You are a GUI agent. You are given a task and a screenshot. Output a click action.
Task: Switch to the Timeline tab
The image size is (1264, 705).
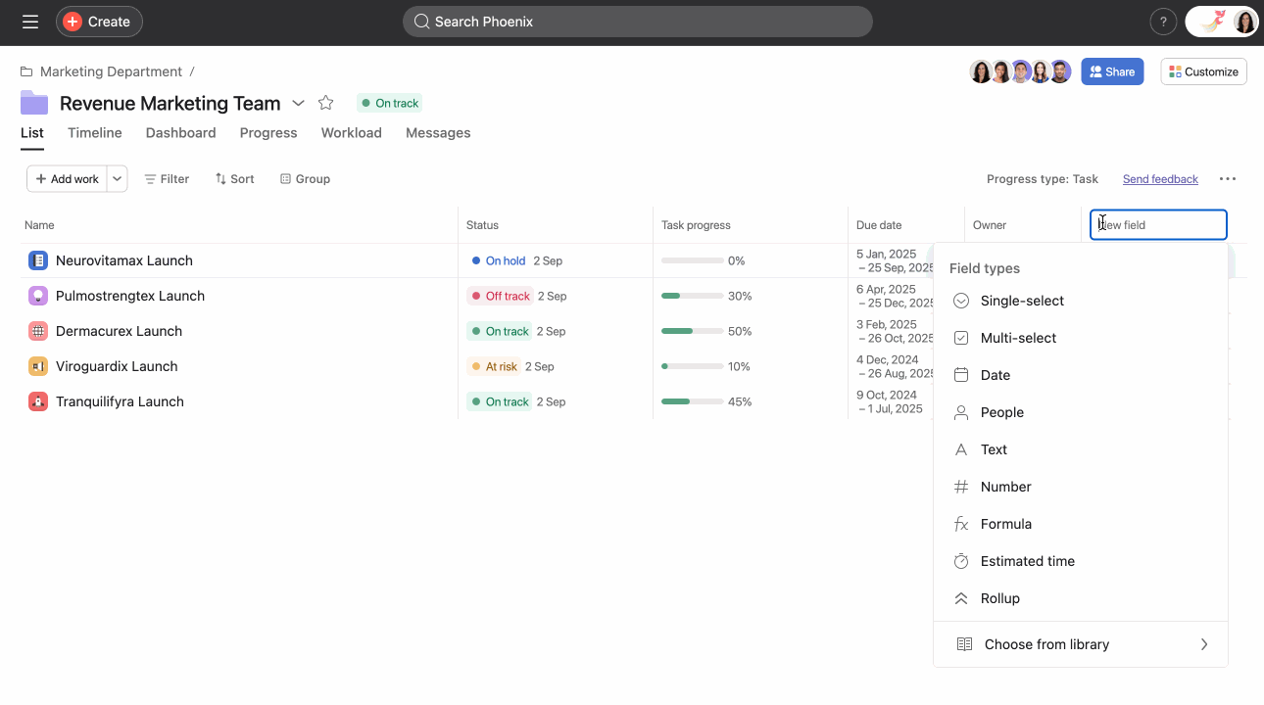pos(94,132)
